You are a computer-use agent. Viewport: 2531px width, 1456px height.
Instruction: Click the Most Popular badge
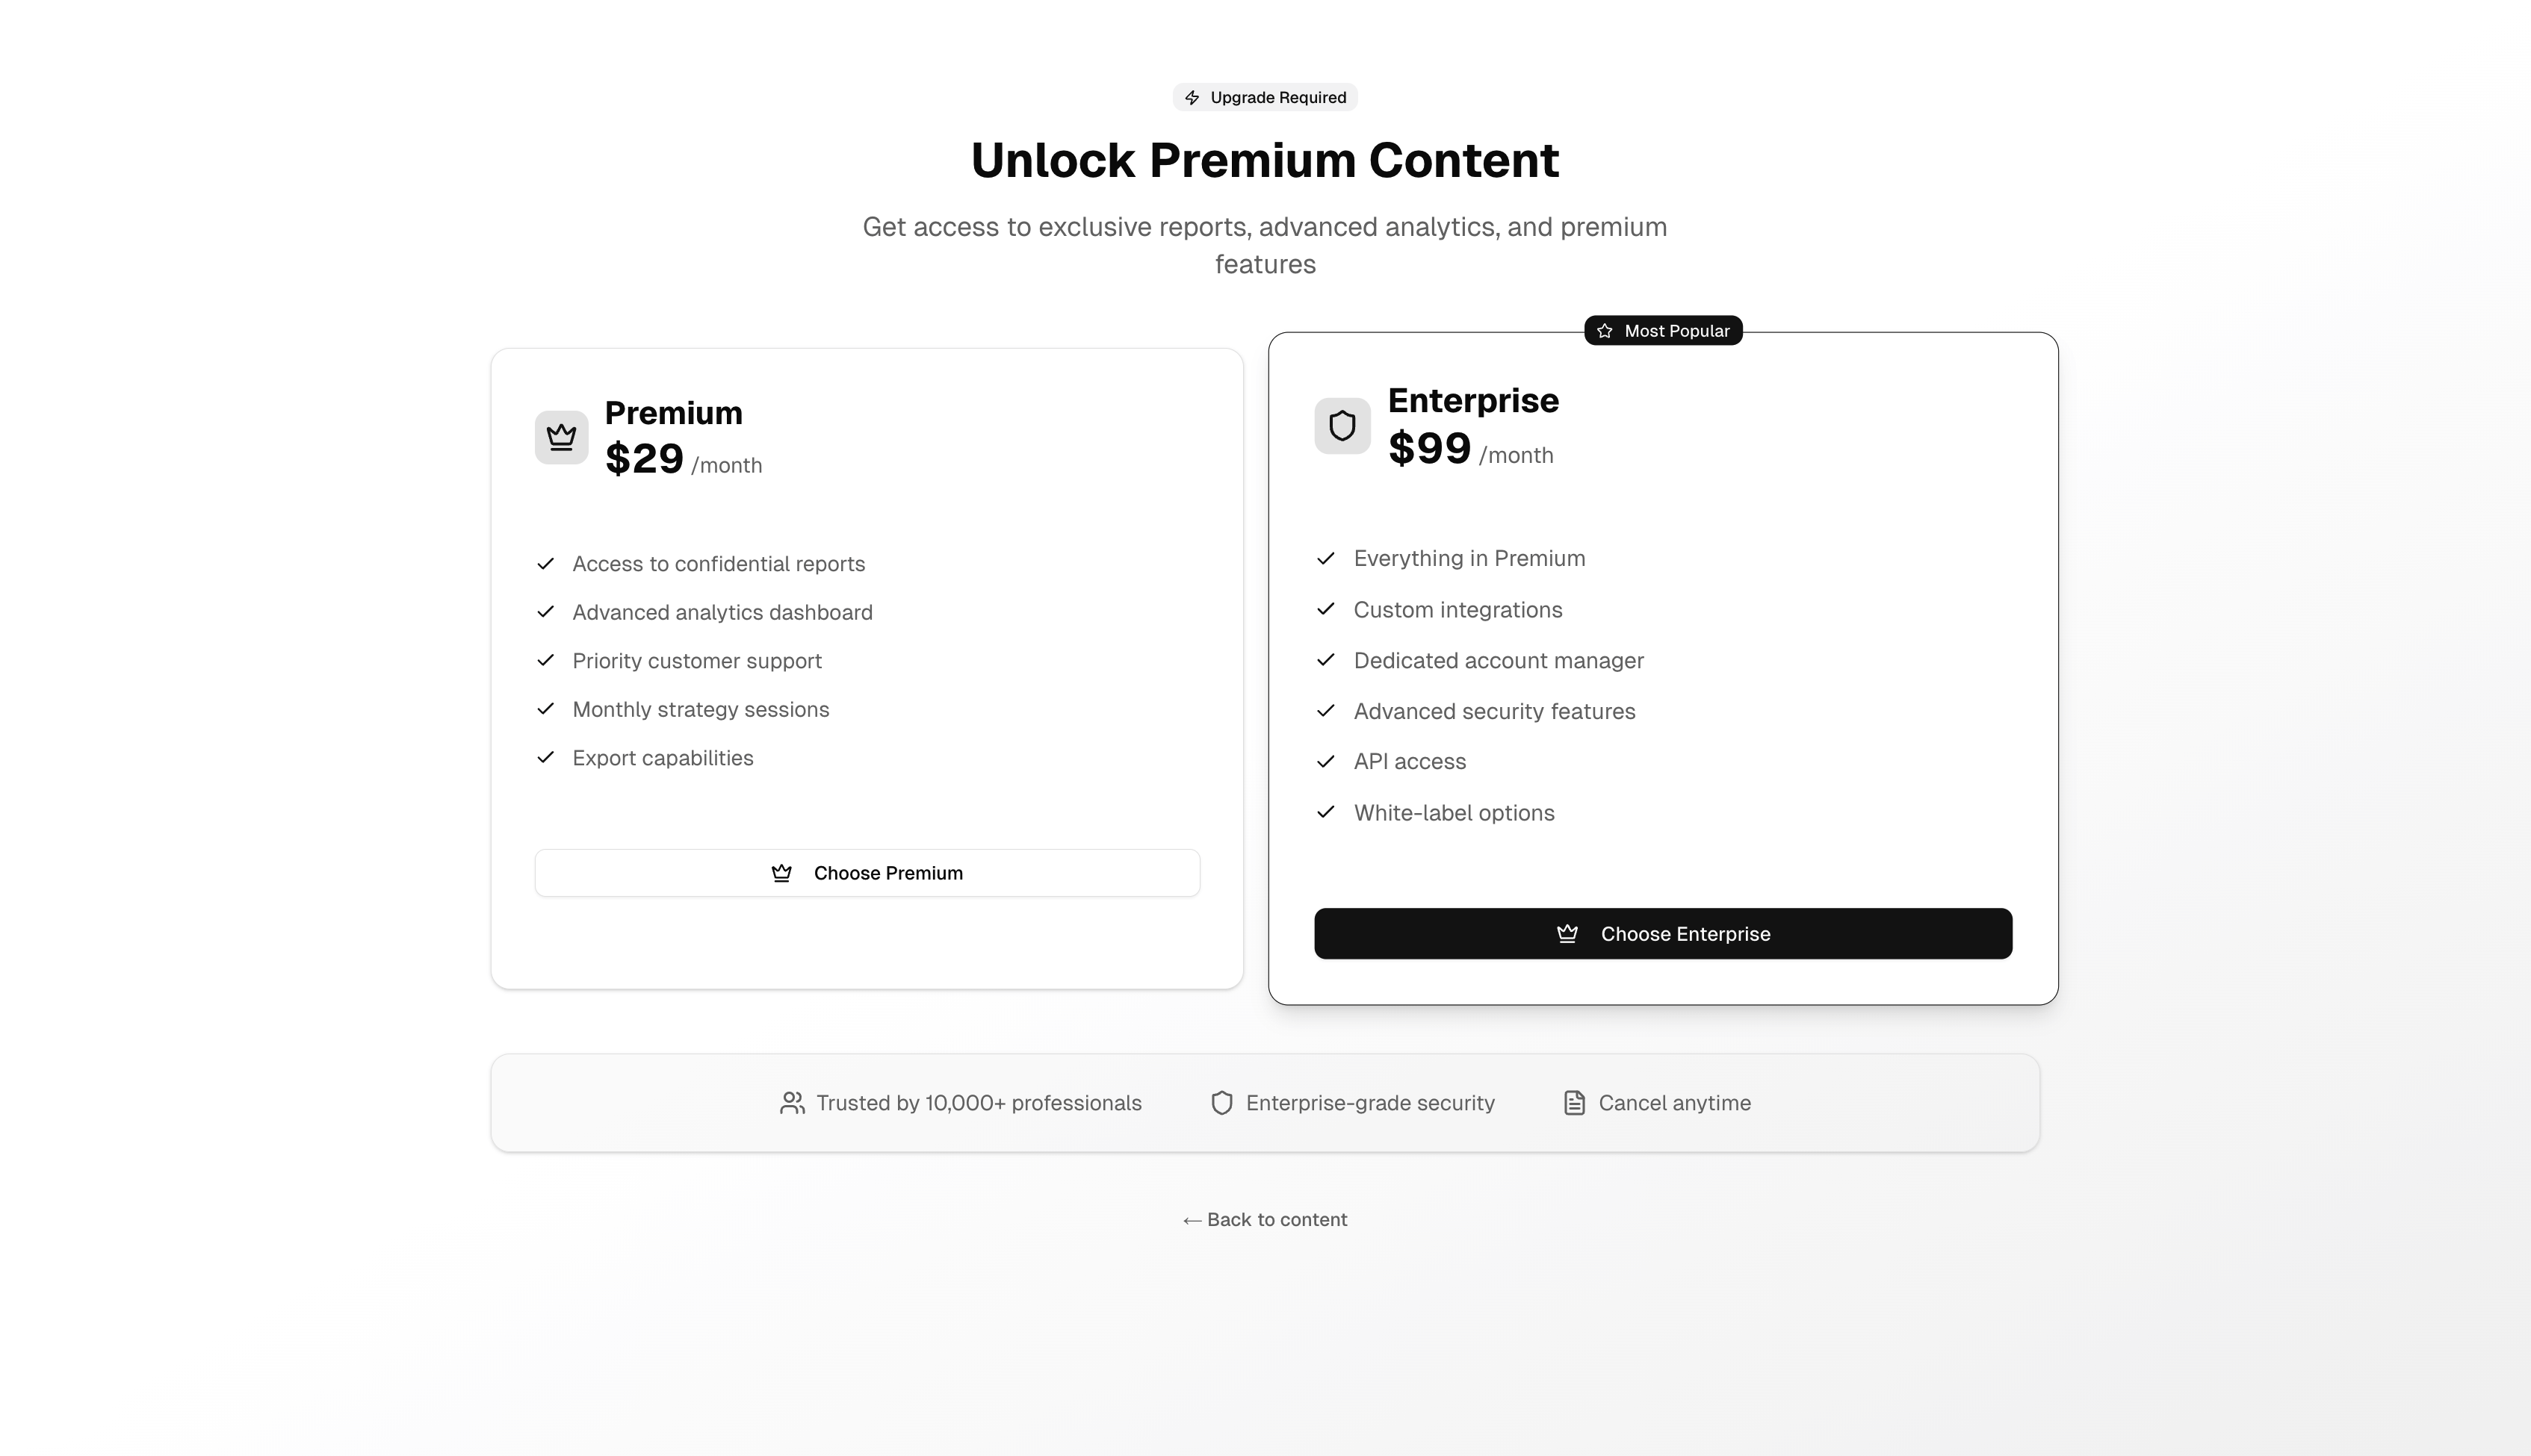click(x=1663, y=331)
